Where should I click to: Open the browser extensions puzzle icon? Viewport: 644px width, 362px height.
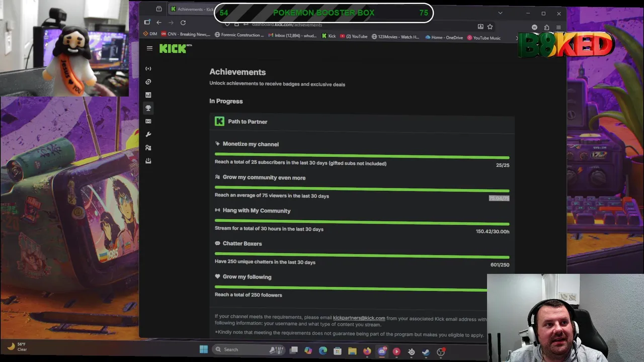pos(546,27)
